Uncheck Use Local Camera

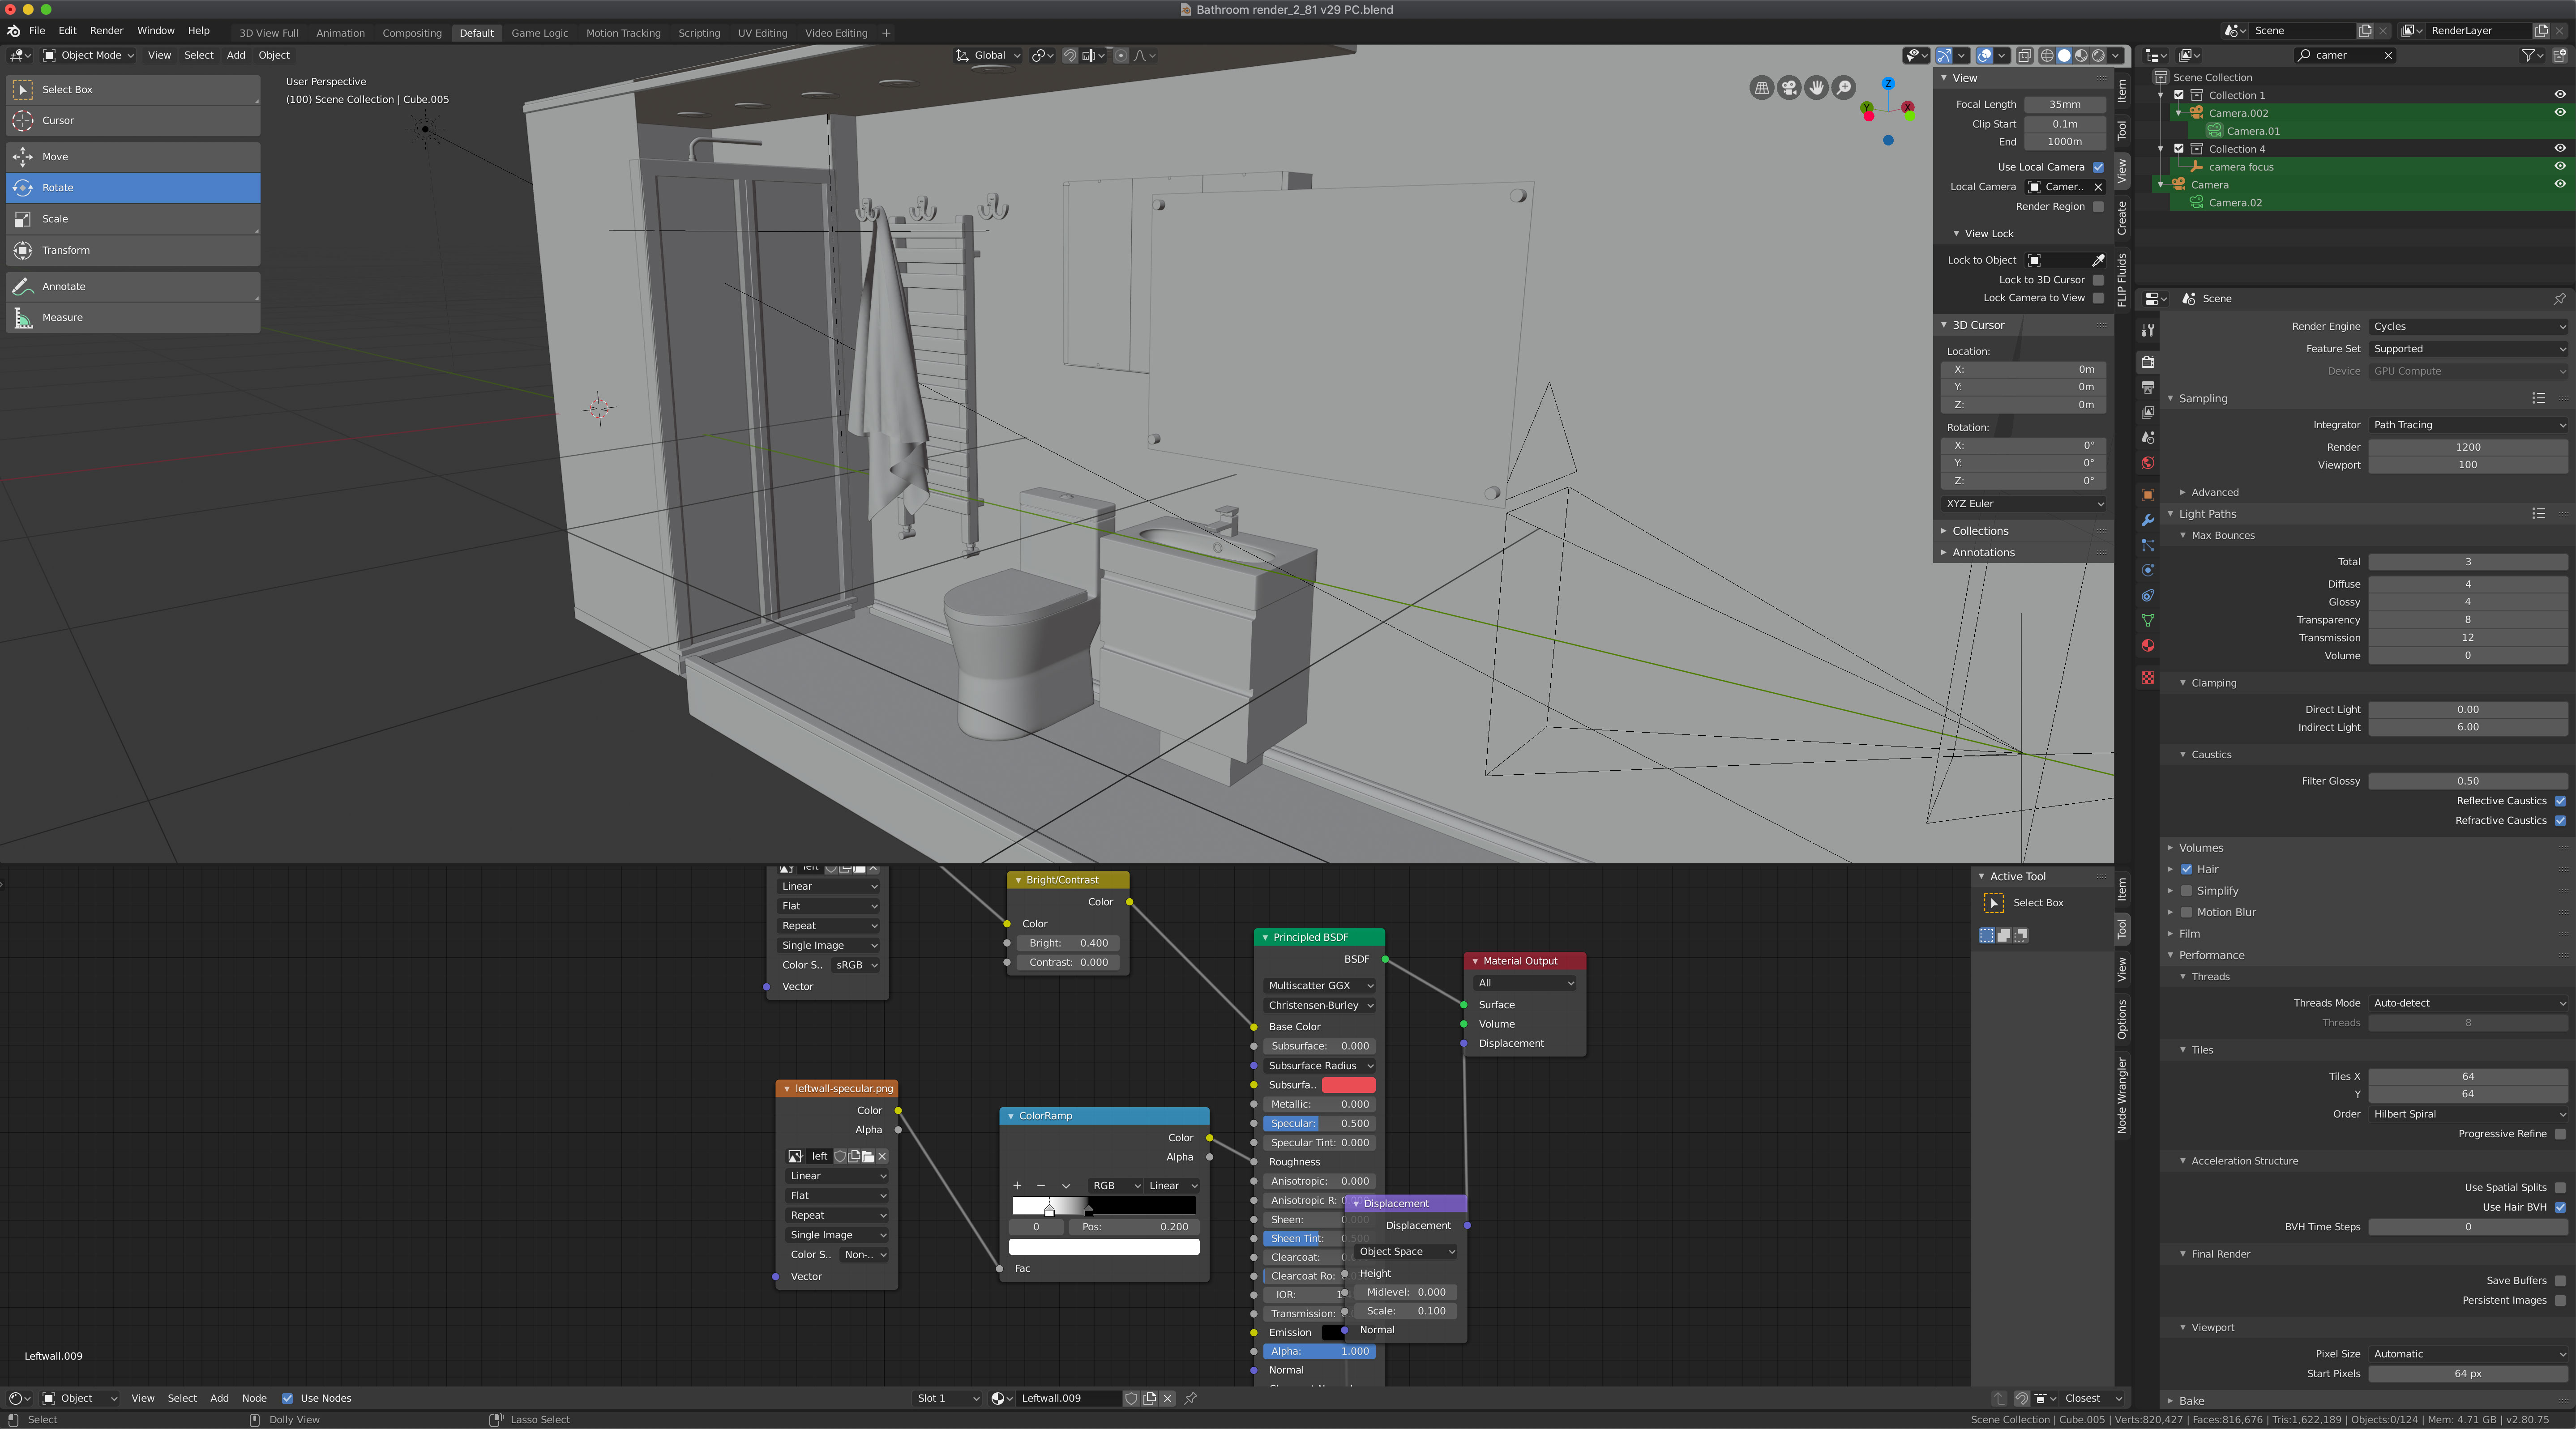click(2098, 167)
